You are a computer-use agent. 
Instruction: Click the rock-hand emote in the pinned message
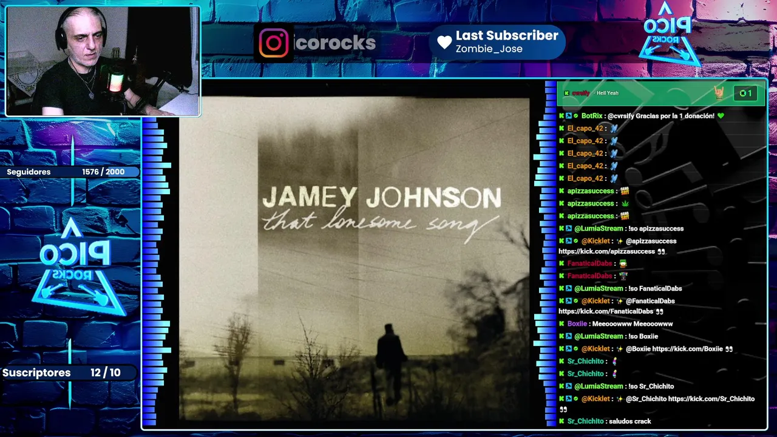tap(719, 93)
